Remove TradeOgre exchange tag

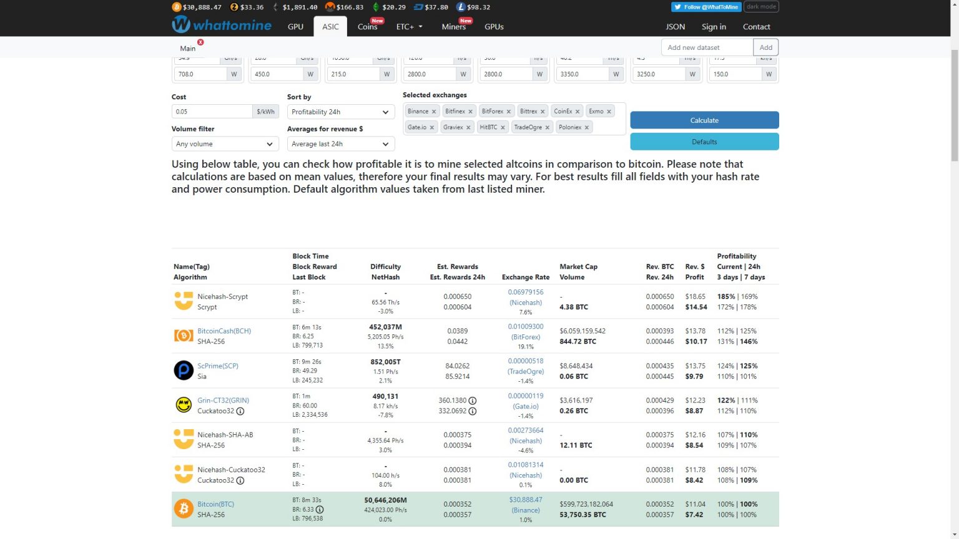point(548,127)
